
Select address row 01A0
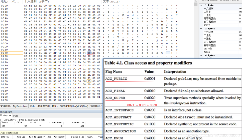[4, 87]
